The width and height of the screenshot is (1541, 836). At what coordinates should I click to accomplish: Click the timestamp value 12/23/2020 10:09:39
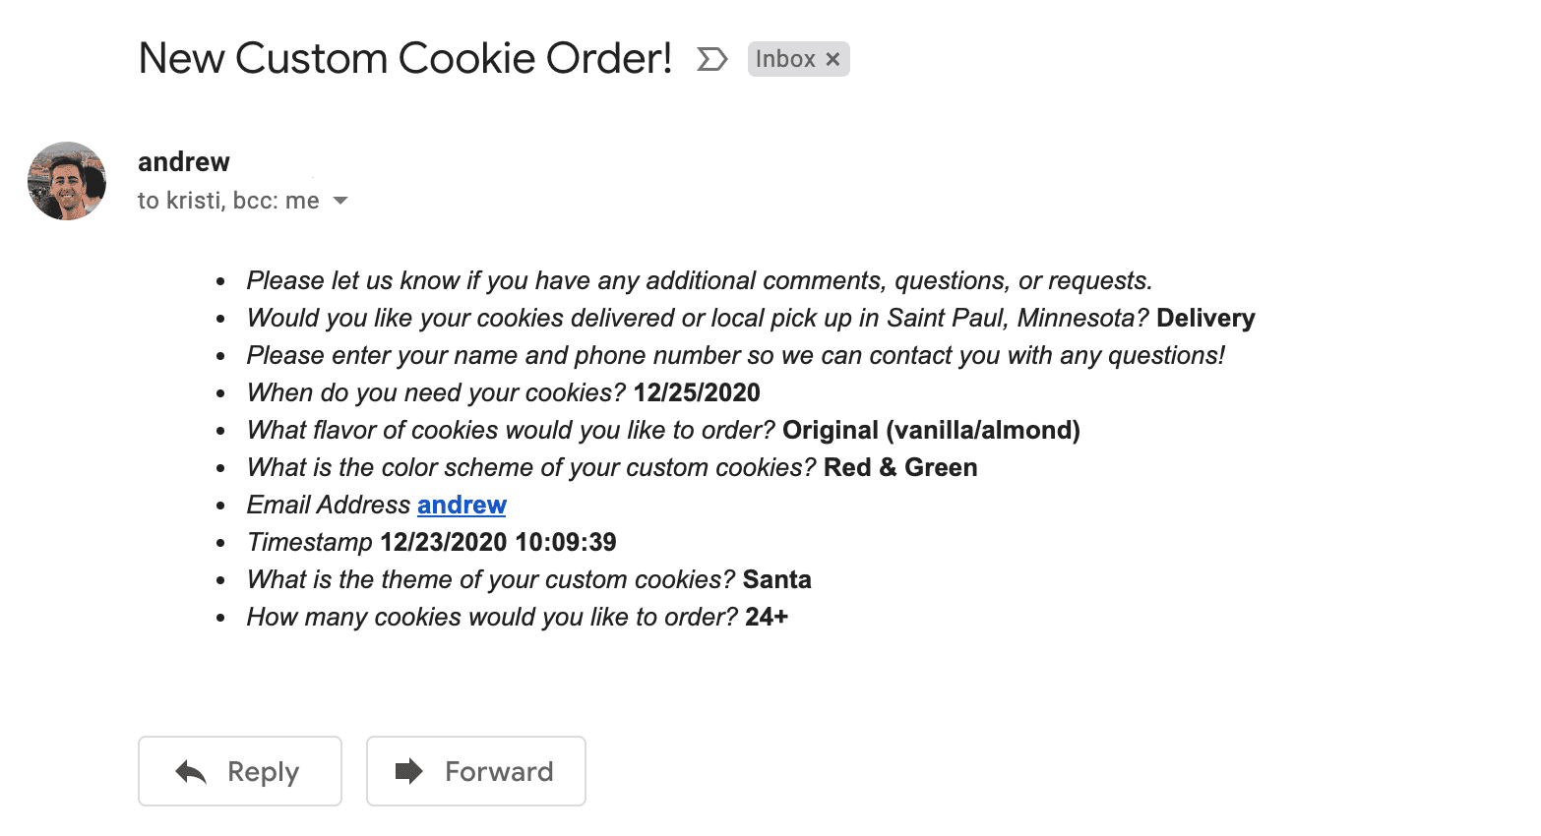pyautogui.click(x=498, y=542)
